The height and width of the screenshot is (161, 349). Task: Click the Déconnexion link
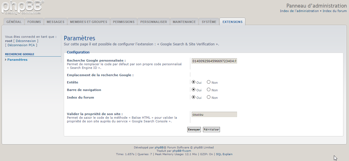(26, 41)
